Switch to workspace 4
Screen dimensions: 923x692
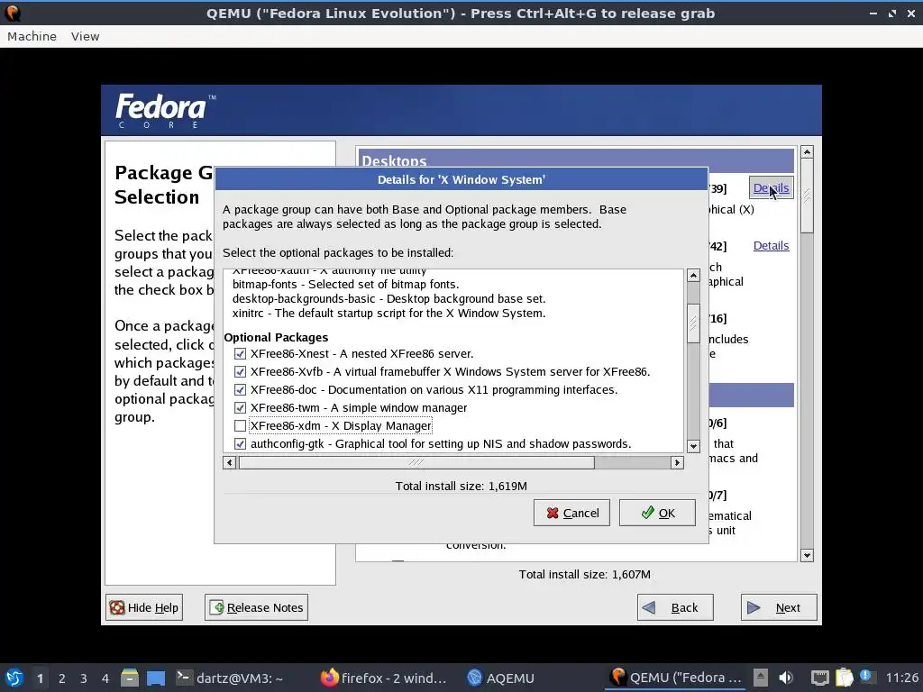coord(105,678)
